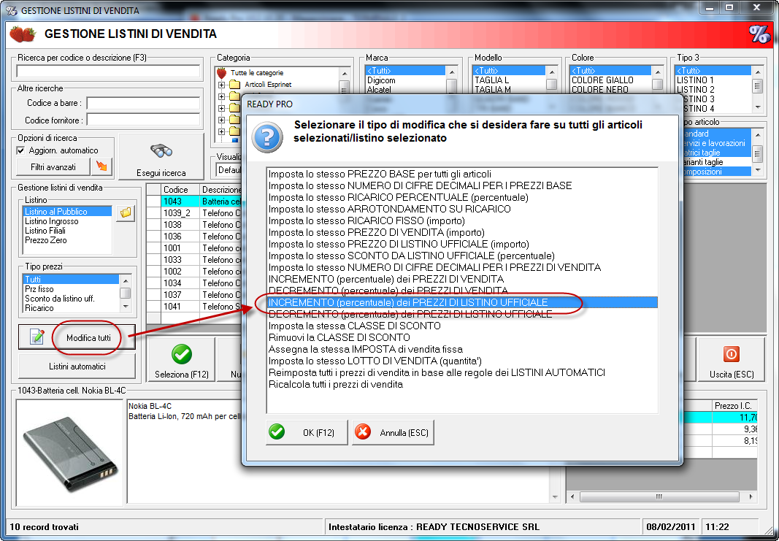Viewport: 779px width, 541px height.
Task: Click the blue question mark dialog icon
Action: (x=267, y=137)
